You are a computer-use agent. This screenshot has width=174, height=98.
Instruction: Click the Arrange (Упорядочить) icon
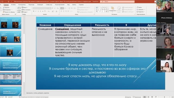click(x=113, y=8)
